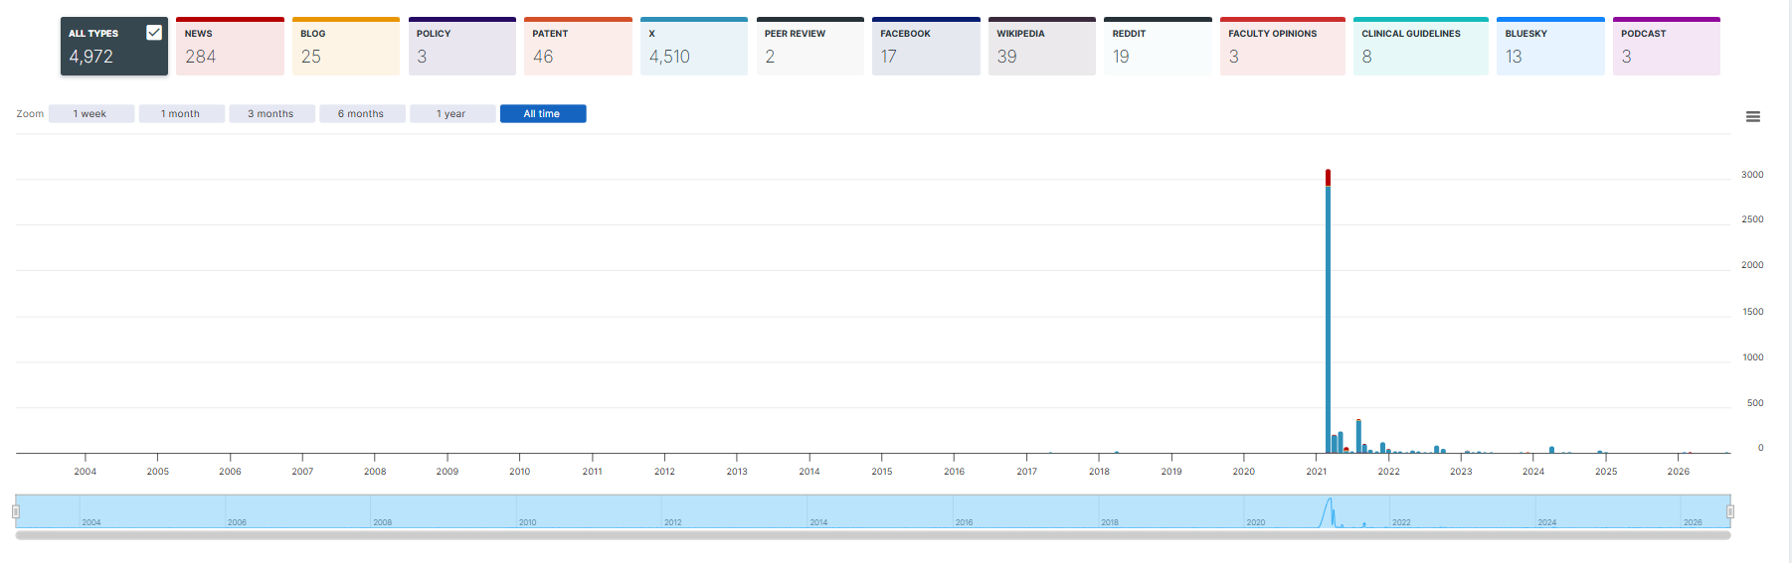Screen dimensions: 1792x563
Task: Click the left navigator range handle
Action: pos(16,511)
